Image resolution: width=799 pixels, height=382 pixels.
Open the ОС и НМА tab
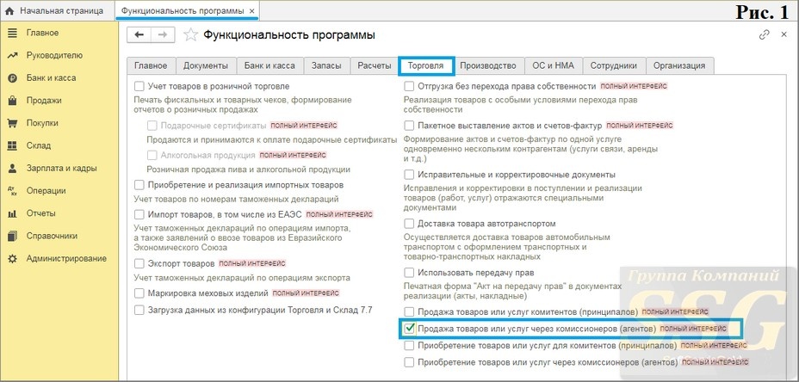[553, 65]
